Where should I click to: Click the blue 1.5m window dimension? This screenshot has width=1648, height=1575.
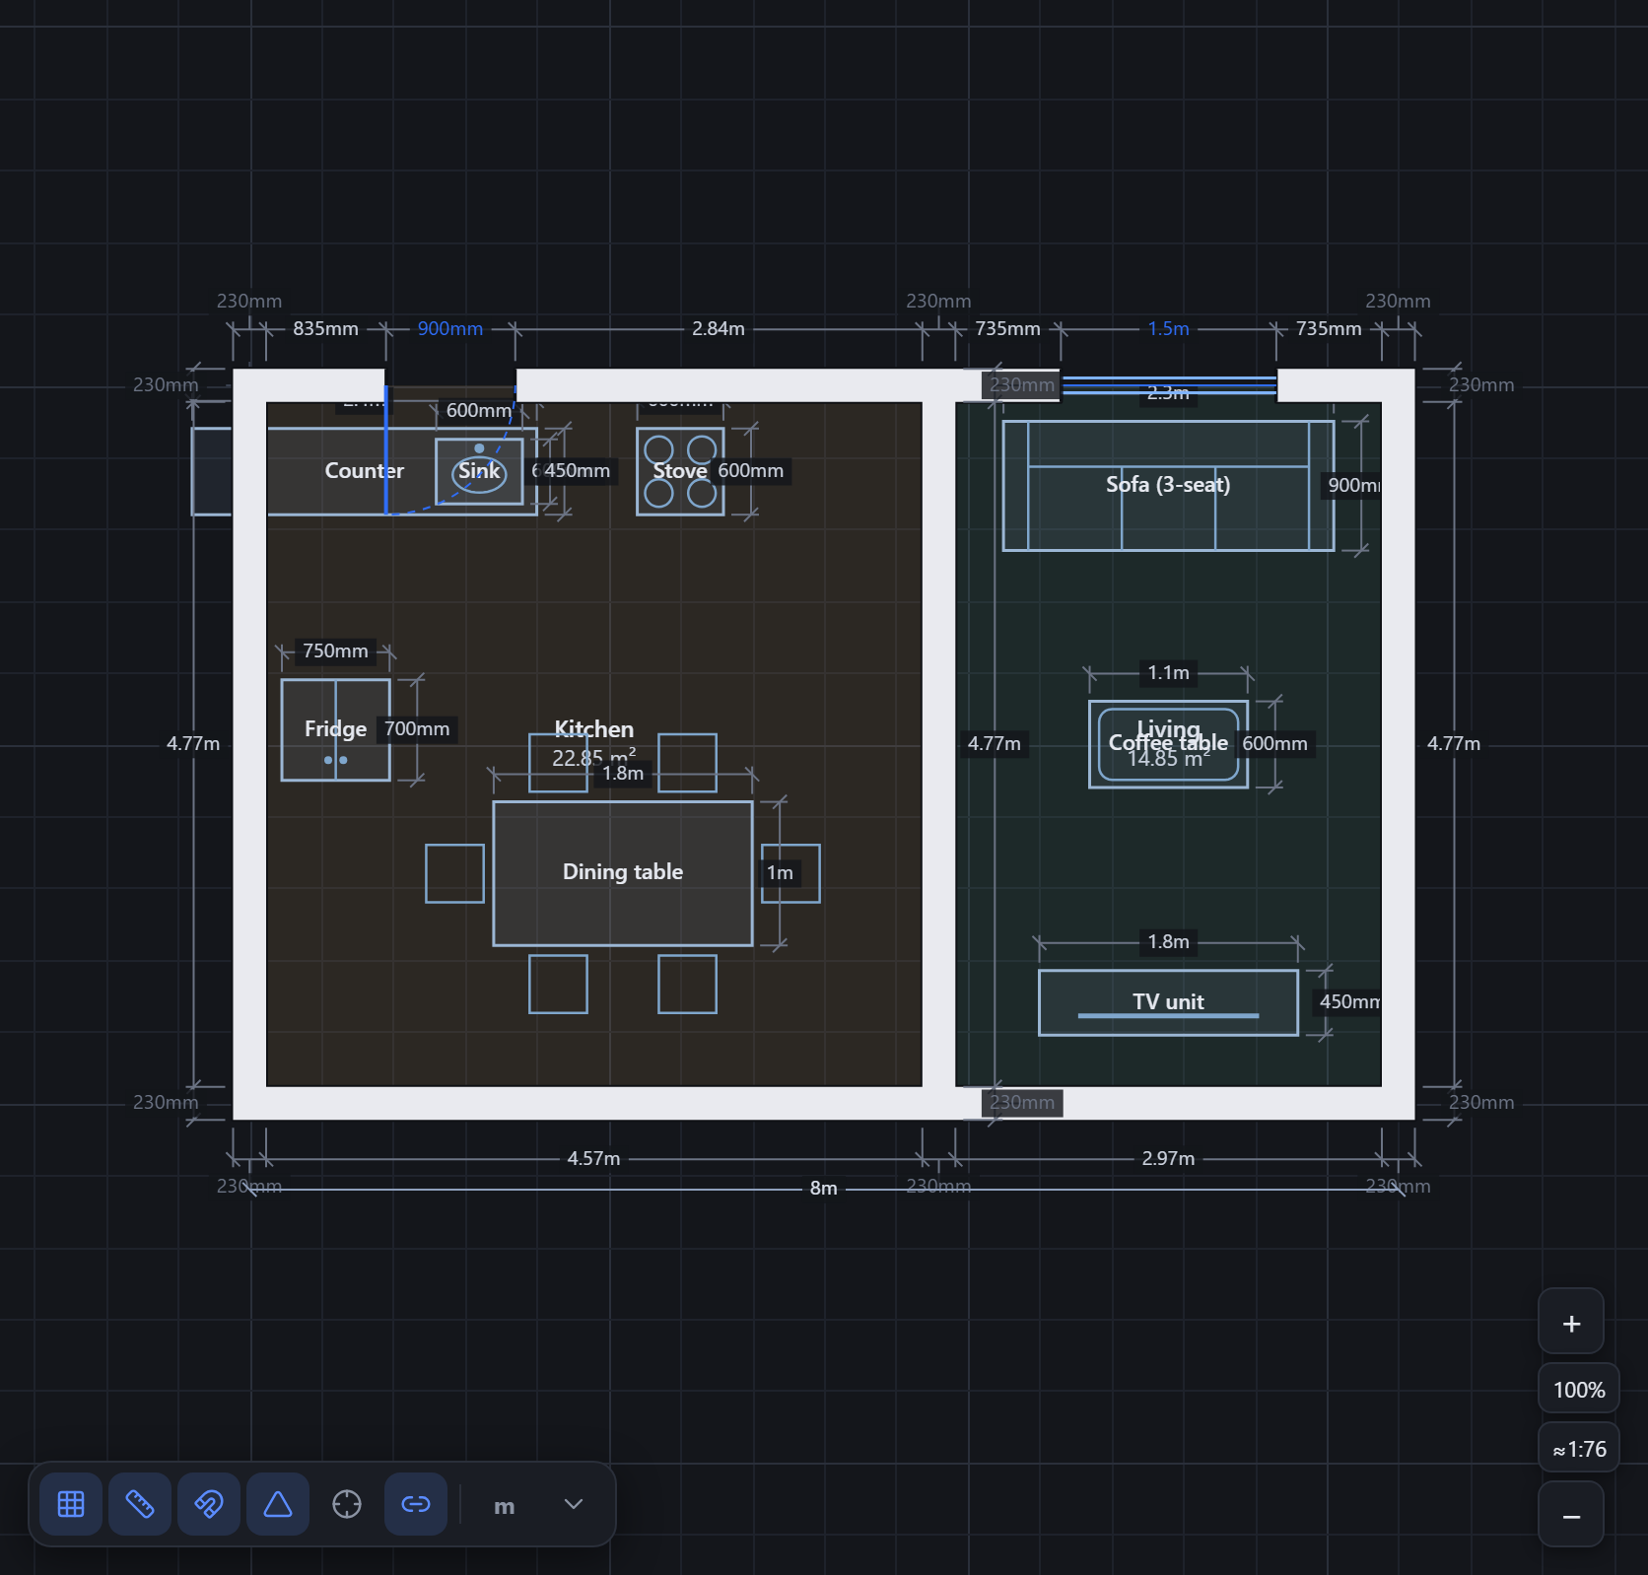1168,329
